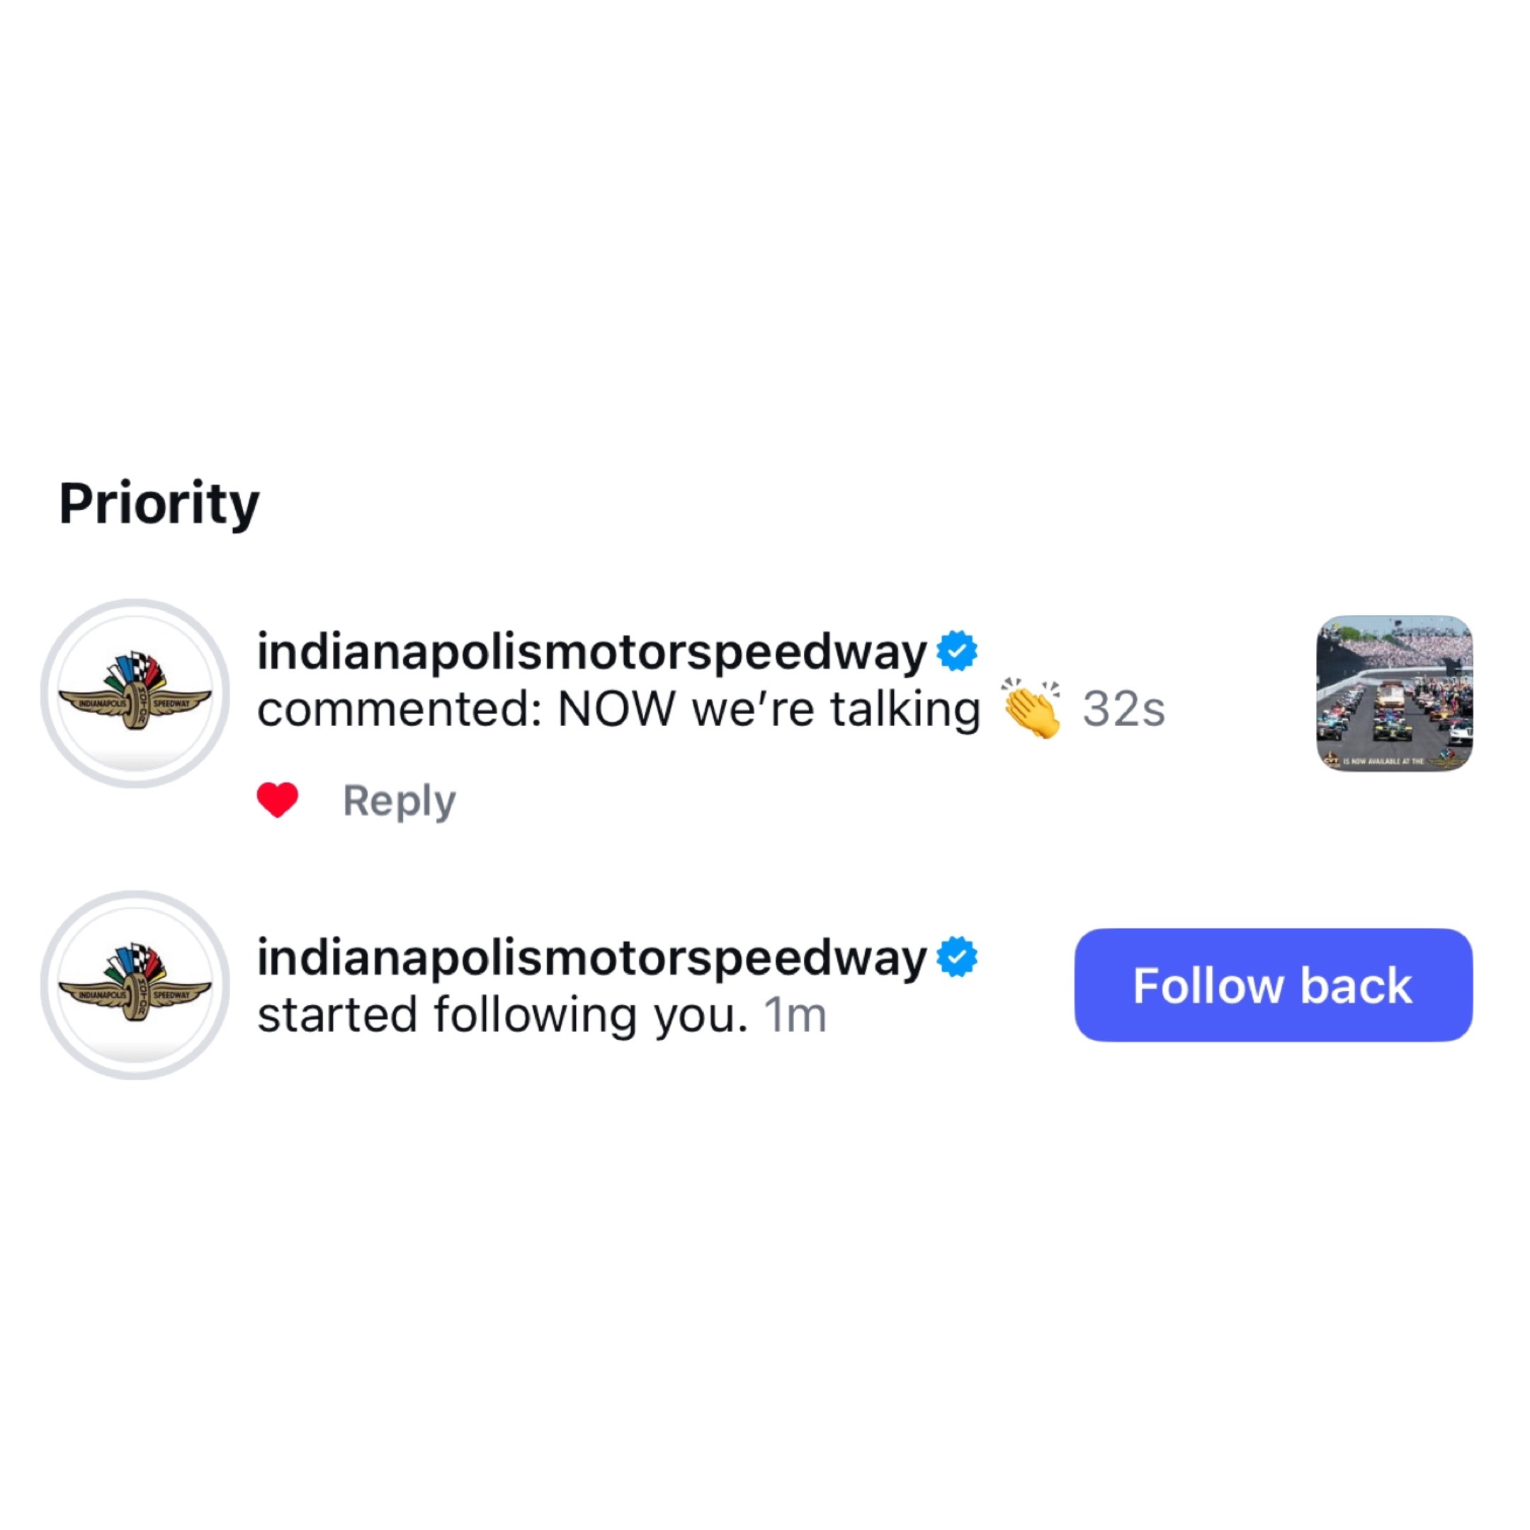Click the banner caption on the post thumbnail
The width and height of the screenshot is (1530, 1530).
pyautogui.click(x=1394, y=760)
